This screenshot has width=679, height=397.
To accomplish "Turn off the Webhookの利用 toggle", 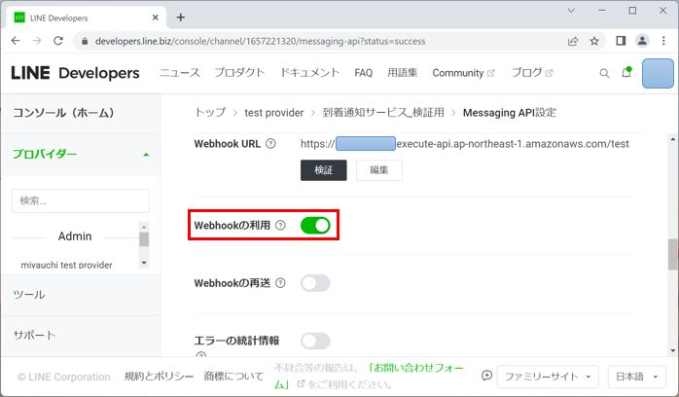I will (315, 226).
